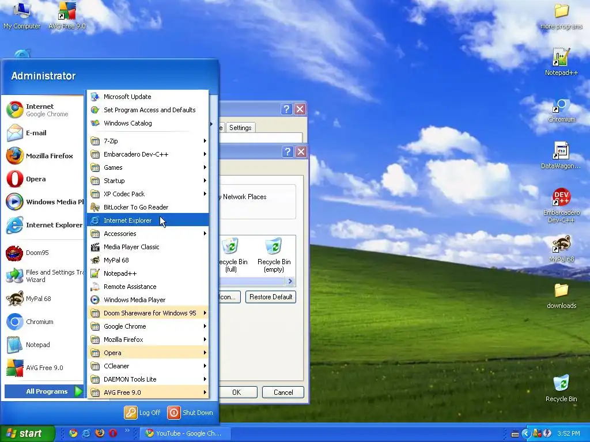Launch Mozilla Firefox from start menu left pane
590x442 pixels.
pos(44,156)
